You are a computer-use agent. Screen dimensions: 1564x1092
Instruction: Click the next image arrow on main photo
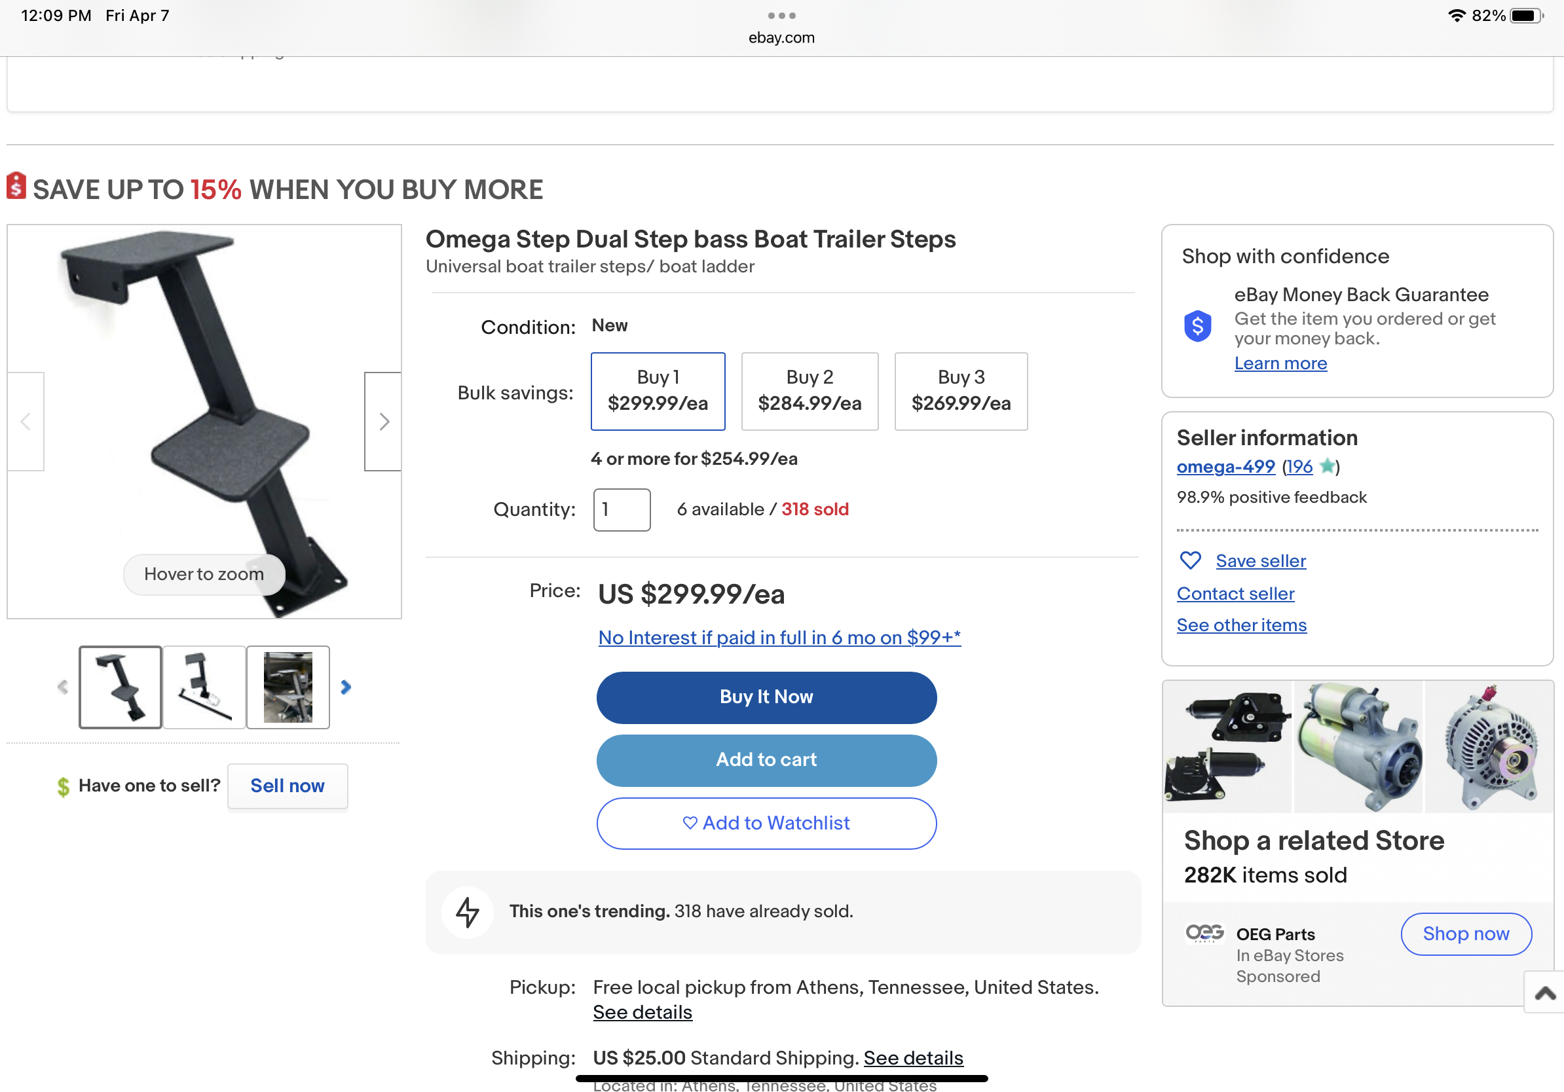384,422
